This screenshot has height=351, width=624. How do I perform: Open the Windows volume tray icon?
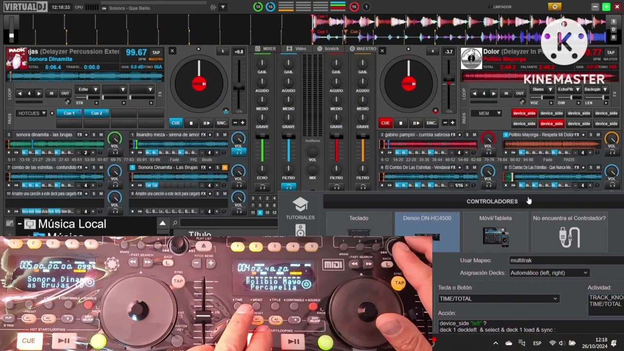pyautogui.click(x=562, y=343)
